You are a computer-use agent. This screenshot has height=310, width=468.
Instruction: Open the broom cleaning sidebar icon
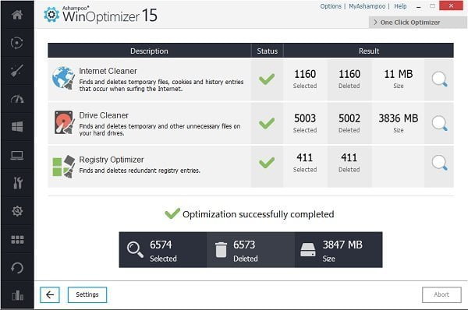[x=16, y=71]
